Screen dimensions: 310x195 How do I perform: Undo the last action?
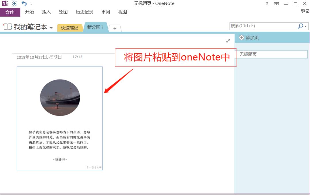click(24, 3)
